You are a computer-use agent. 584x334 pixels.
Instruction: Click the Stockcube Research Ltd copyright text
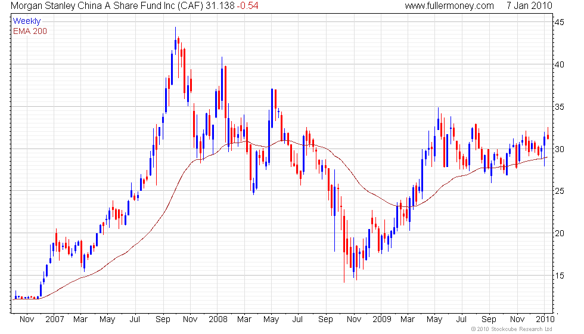click(x=511, y=329)
